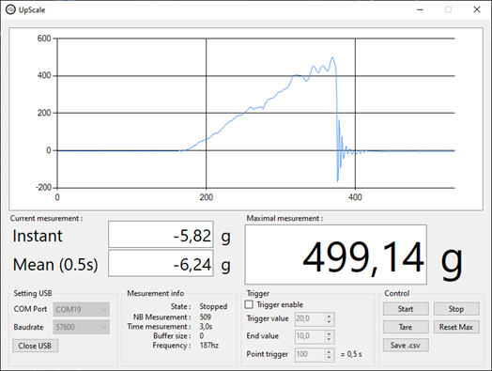
Task: Click the Stop button
Action: point(456,309)
